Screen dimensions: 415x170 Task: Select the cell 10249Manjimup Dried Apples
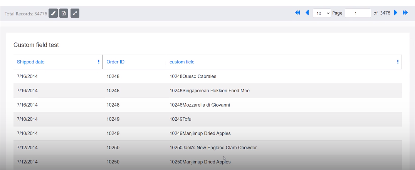(x=200, y=133)
